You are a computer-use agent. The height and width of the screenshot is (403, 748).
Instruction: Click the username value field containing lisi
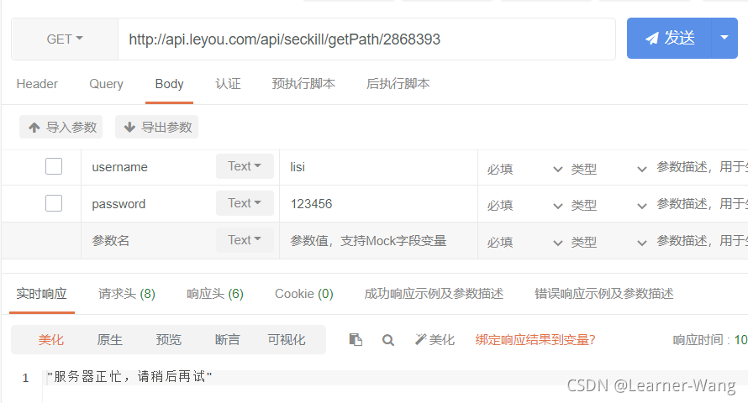[x=378, y=167]
